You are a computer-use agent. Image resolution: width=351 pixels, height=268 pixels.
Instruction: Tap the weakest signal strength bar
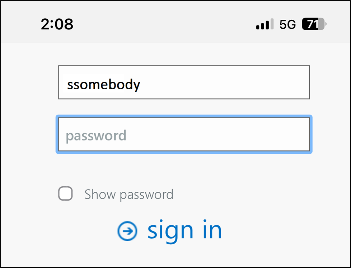[258, 27]
